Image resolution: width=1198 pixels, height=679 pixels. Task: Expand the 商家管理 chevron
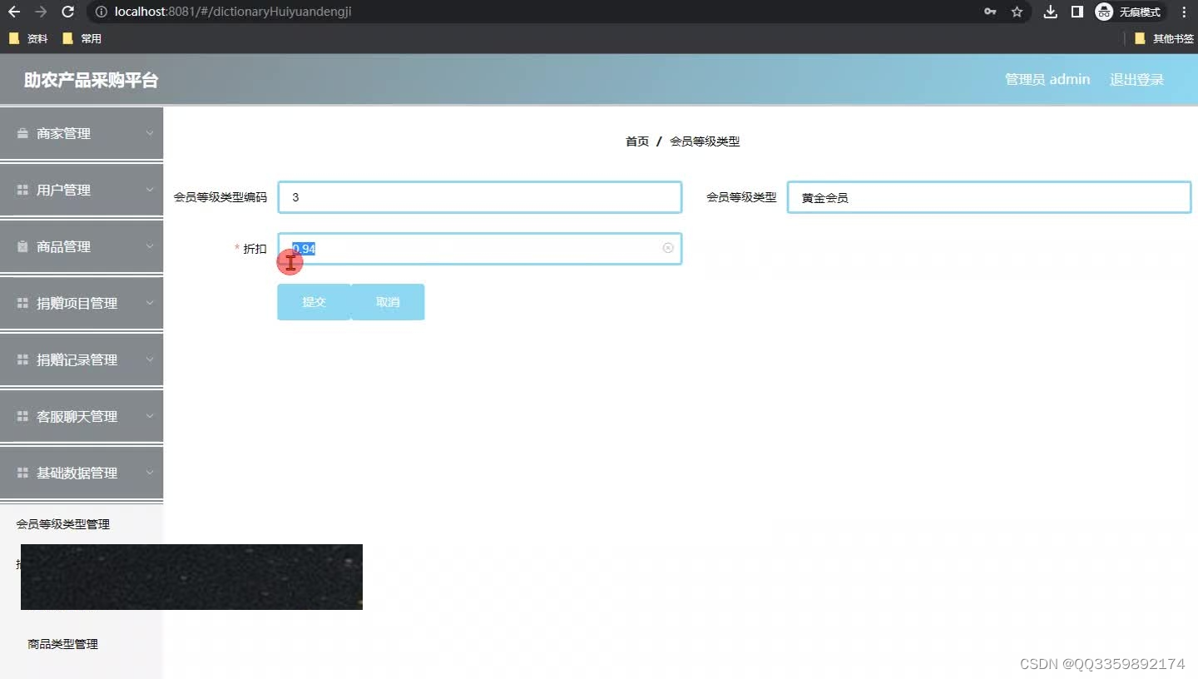pos(150,132)
